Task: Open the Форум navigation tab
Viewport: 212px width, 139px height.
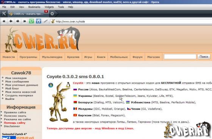Action: (137, 57)
